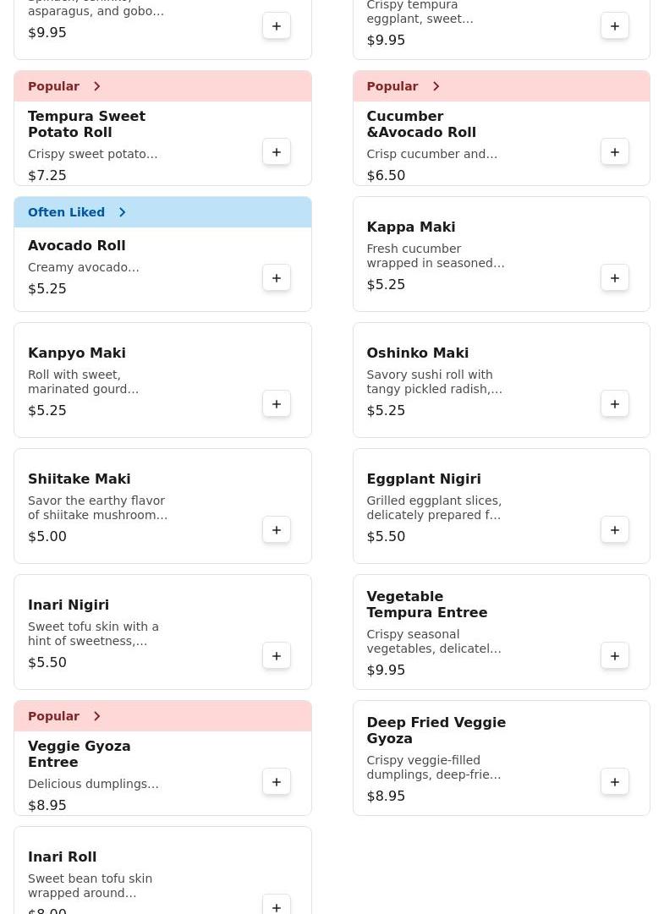Open the Inari Roll item details
The image size is (664, 914).
63,857
